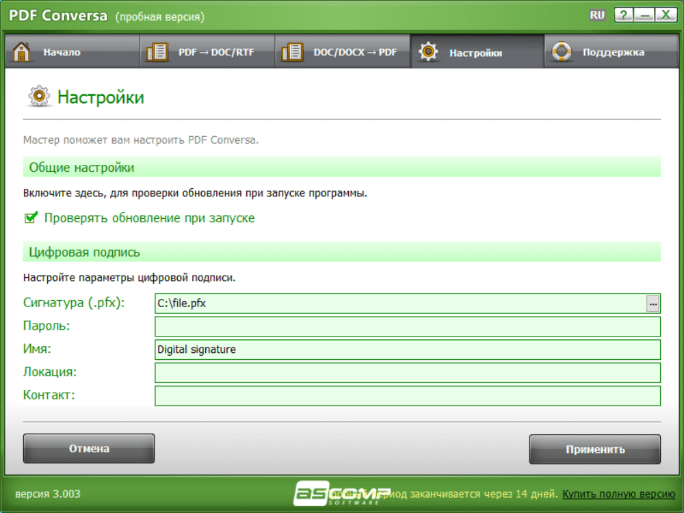This screenshot has height=513, width=684.
Task: Toggle Проверять обновление при запуске checkbox
Action: click(31, 218)
